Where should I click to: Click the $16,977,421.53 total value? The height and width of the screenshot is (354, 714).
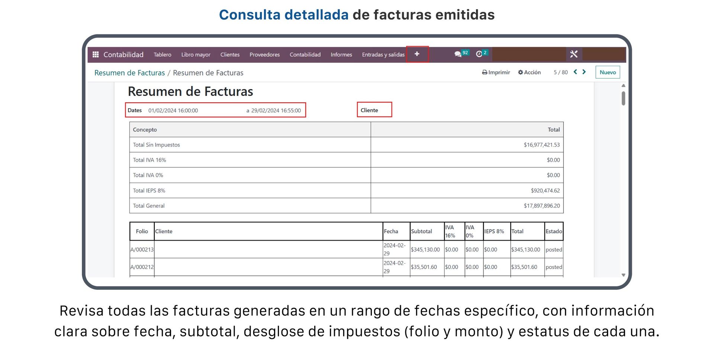541,145
